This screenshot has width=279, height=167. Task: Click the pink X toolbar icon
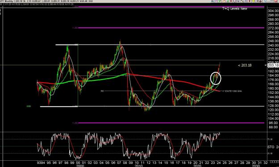coord(216,1)
